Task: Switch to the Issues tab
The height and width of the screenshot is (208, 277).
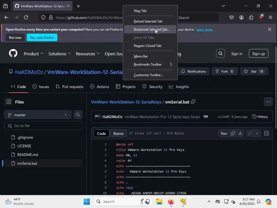Action: pyautogui.click(x=41, y=87)
